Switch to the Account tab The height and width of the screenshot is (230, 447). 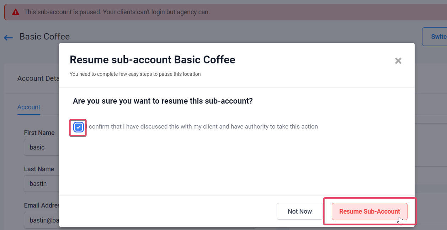pyautogui.click(x=29, y=107)
